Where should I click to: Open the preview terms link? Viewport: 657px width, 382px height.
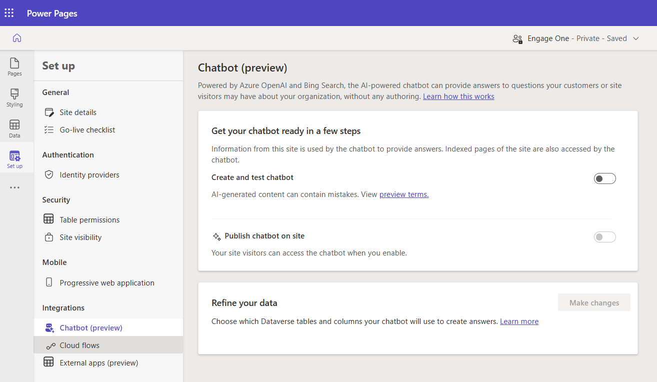404,194
